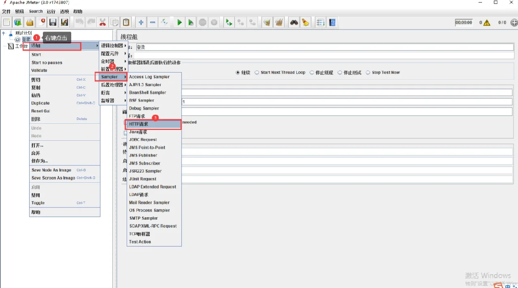
Task: Choose 删除 in the context menu
Action: tap(65, 119)
